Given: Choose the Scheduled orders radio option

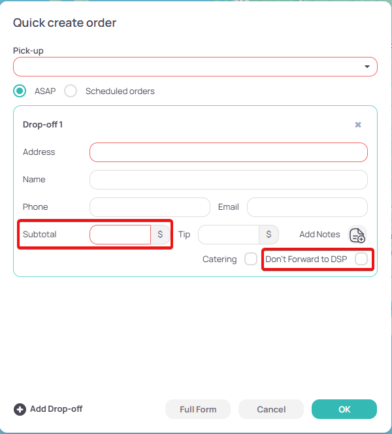Looking at the screenshot, I should (71, 91).
